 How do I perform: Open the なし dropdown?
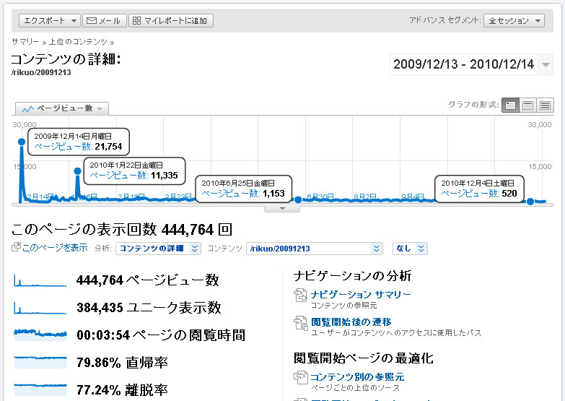point(410,249)
